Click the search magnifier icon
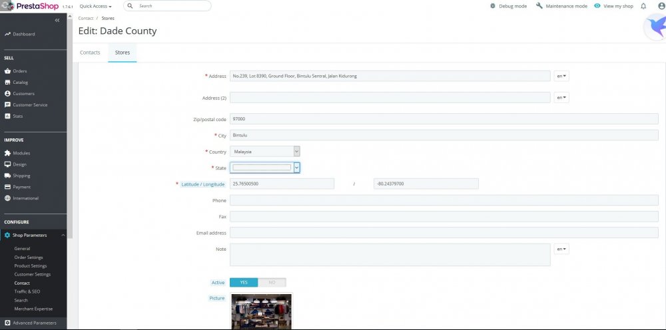 [131, 6]
